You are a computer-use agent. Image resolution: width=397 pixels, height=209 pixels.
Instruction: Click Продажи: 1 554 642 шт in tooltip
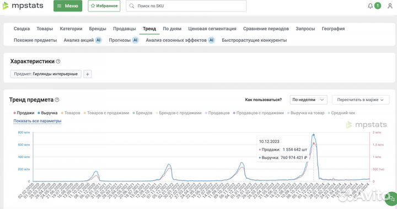[x=283, y=150]
